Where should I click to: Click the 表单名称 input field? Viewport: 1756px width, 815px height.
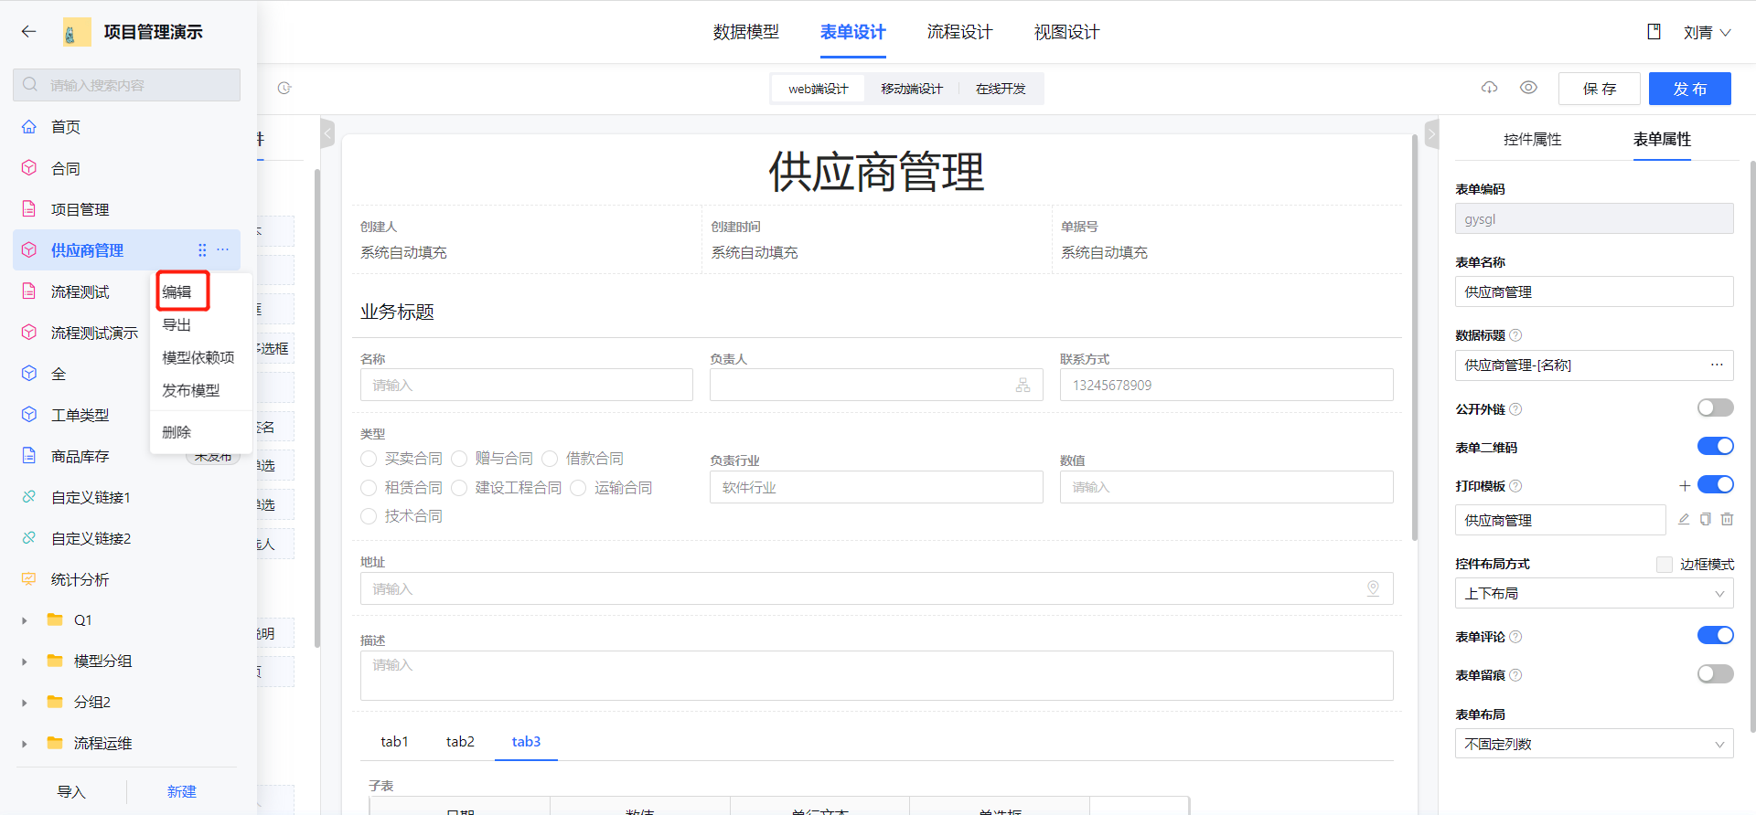[1593, 291]
